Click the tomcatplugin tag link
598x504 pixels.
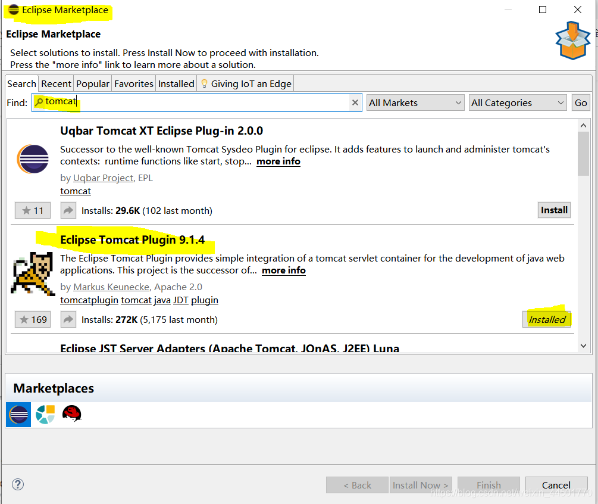(89, 300)
